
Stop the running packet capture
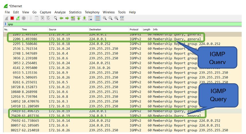tap(12, 18)
